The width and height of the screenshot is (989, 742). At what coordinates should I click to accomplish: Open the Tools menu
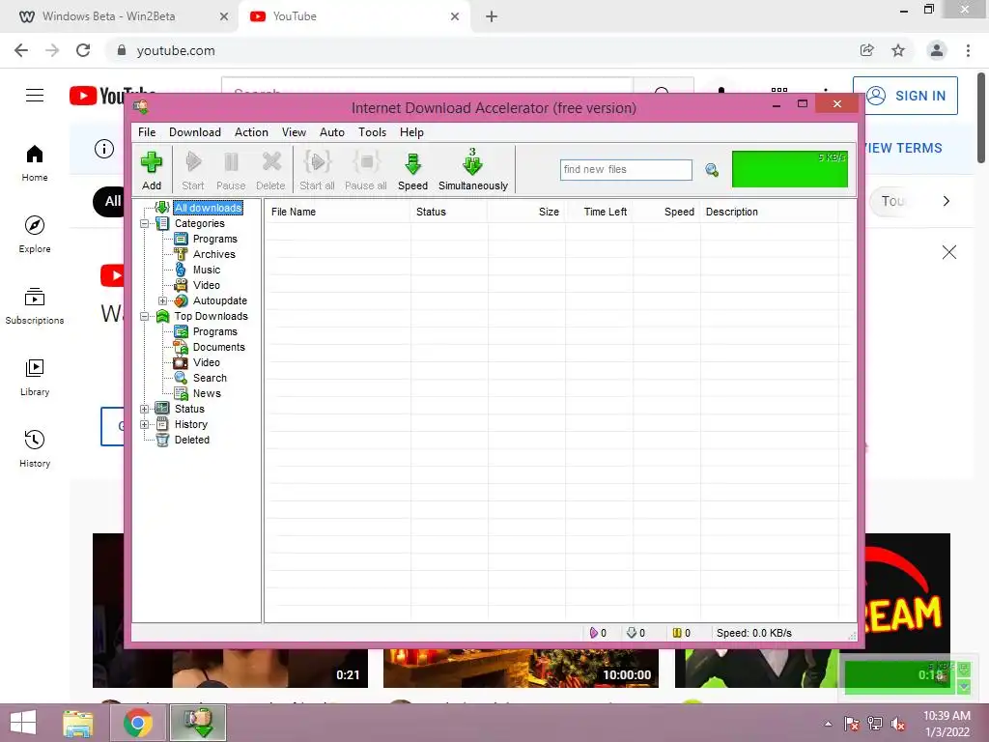tap(372, 131)
